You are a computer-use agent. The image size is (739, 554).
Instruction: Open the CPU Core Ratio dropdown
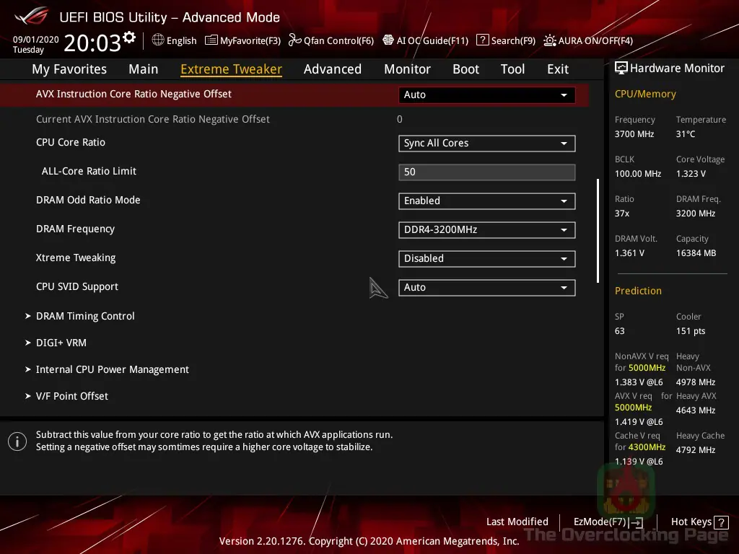coord(486,143)
